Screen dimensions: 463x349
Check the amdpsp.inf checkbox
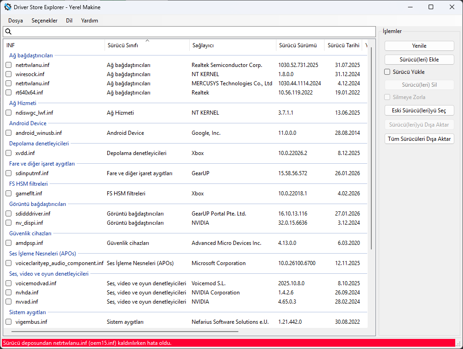[9, 243]
